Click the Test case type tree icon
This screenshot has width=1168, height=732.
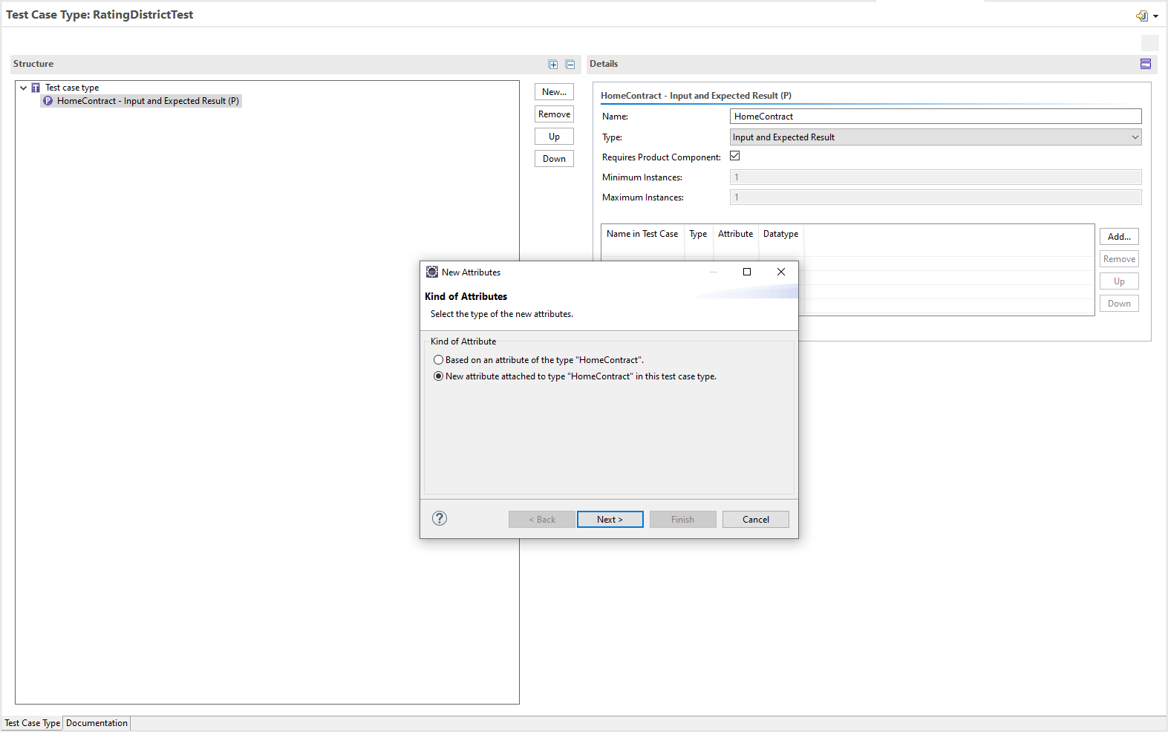[36, 88]
